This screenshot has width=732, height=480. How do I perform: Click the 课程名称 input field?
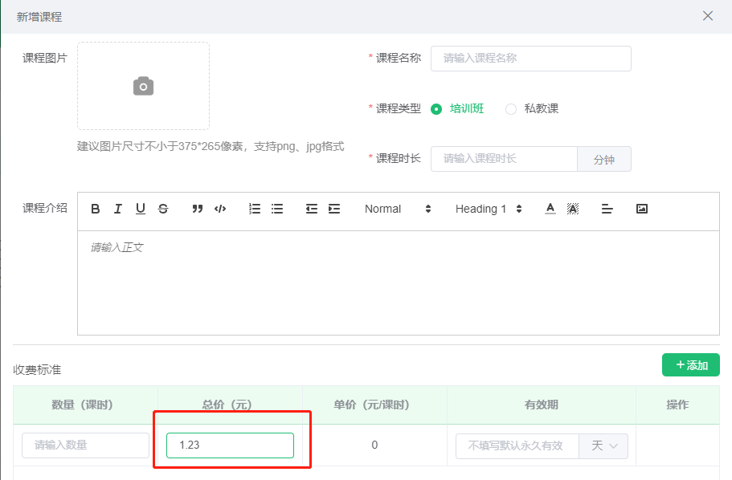[x=530, y=59]
